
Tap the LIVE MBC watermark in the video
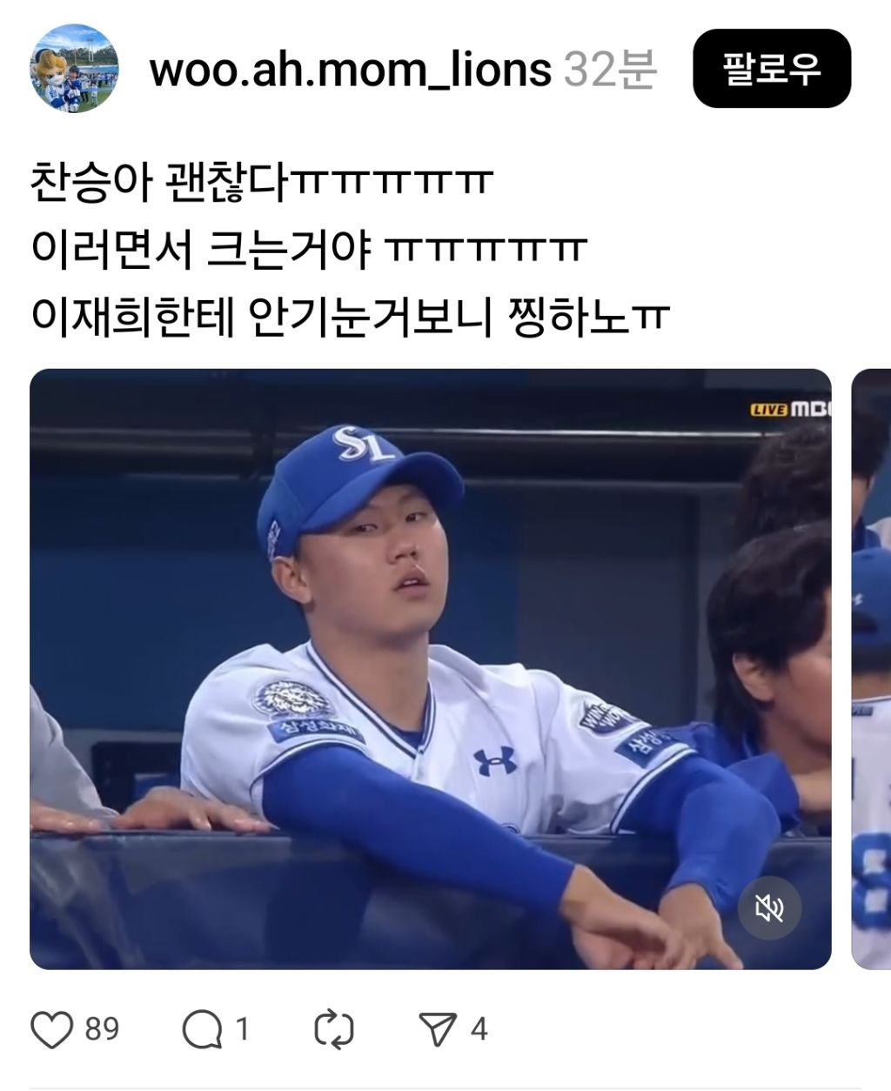[x=790, y=408]
